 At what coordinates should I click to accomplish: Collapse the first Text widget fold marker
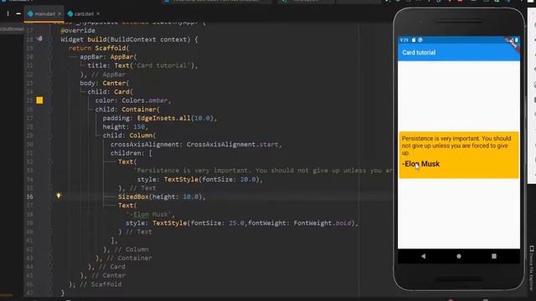pos(50,161)
